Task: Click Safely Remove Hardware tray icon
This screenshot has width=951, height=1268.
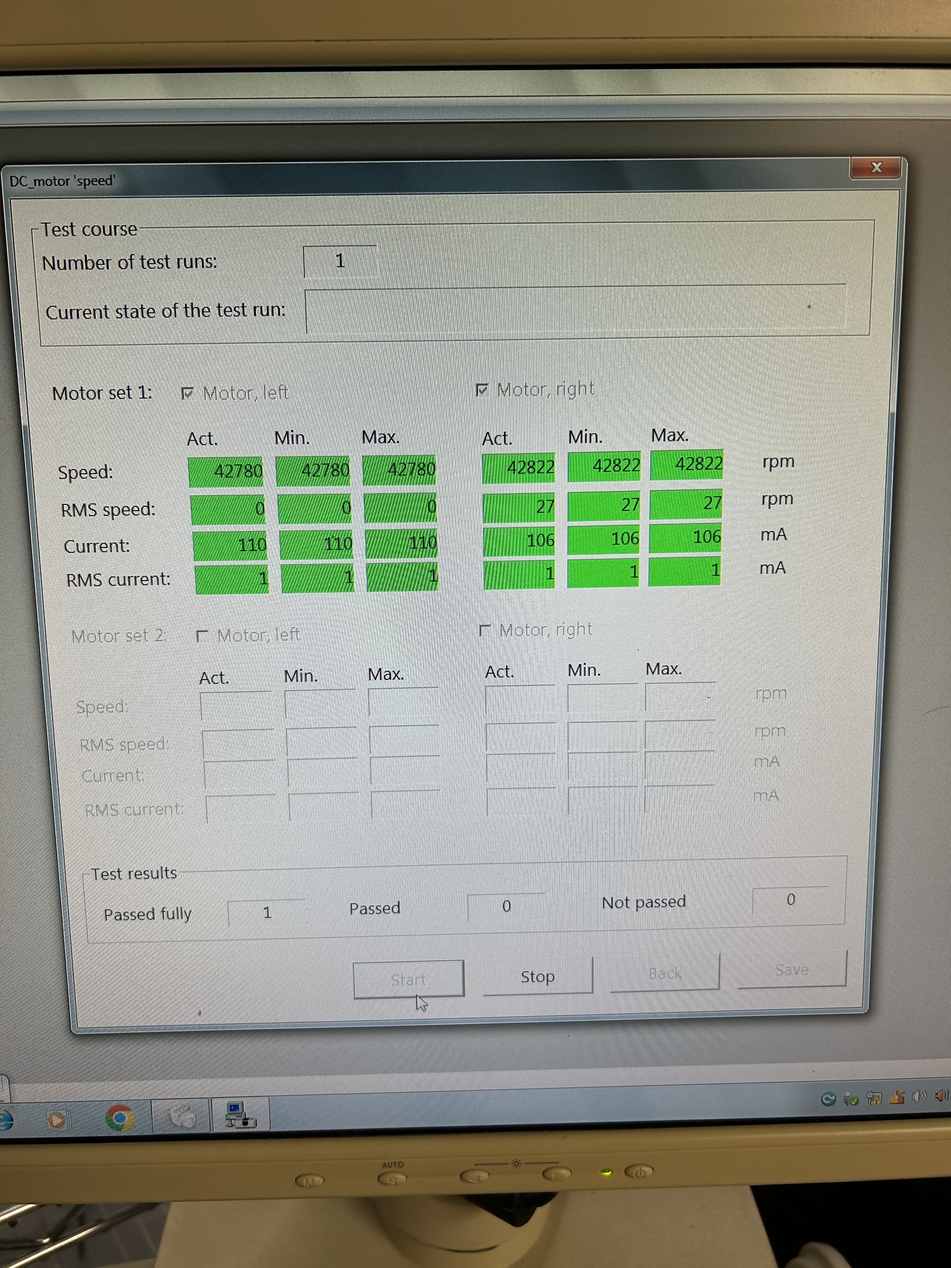Action: (851, 1099)
